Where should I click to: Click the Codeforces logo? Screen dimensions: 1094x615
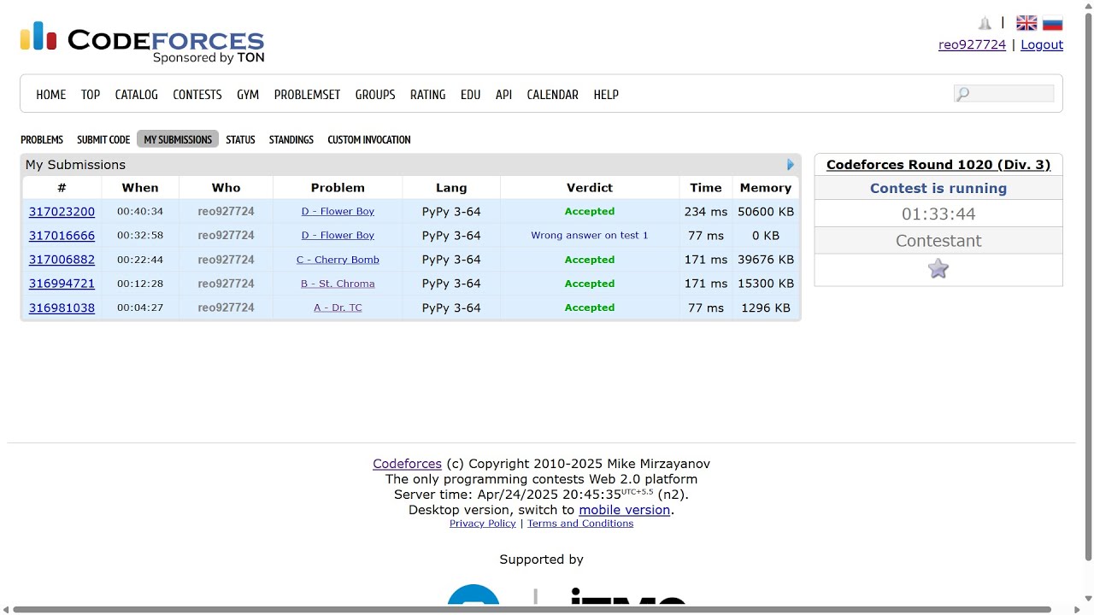[142, 43]
